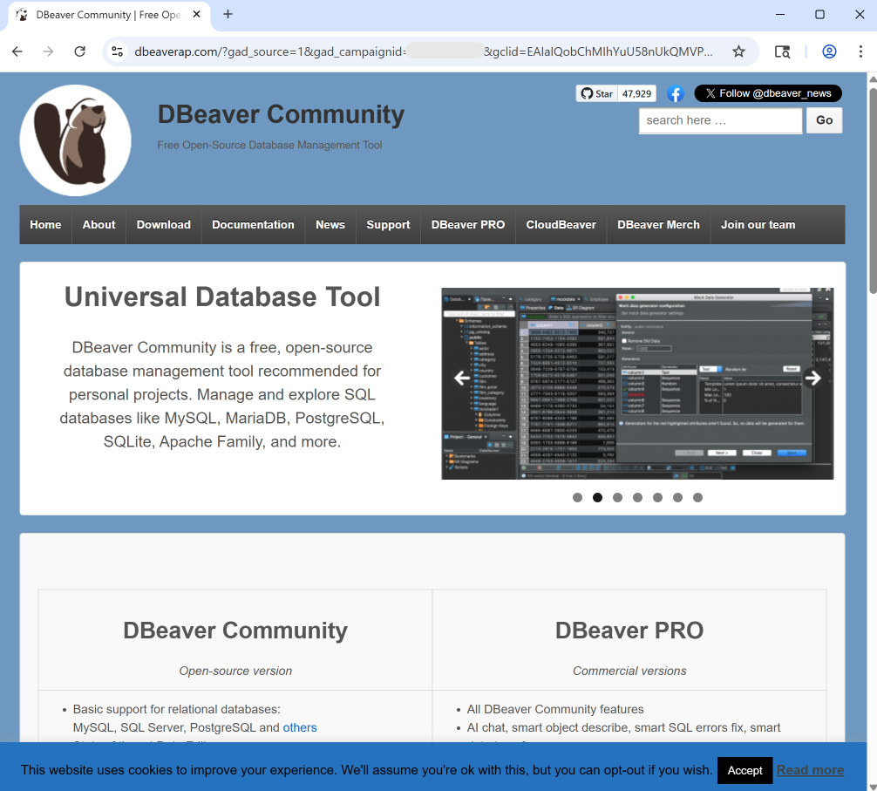The image size is (877, 791).
Task: Open the Read more cookies link
Action: pos(810,770)
